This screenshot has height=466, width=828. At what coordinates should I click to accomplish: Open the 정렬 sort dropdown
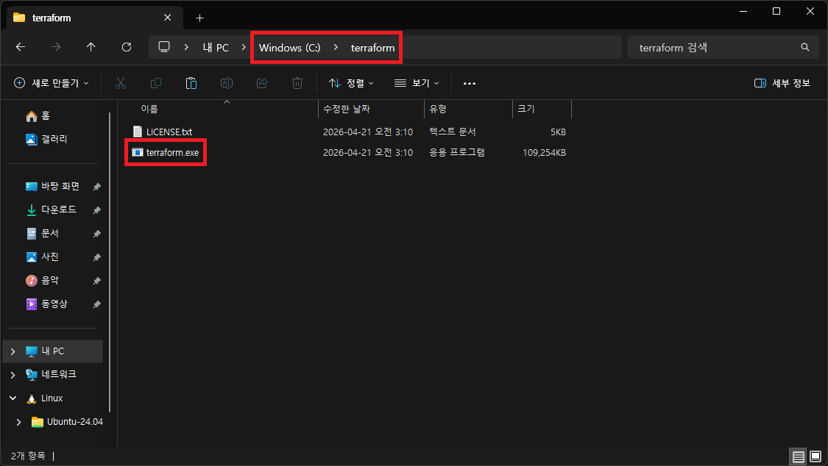(351, 83)
